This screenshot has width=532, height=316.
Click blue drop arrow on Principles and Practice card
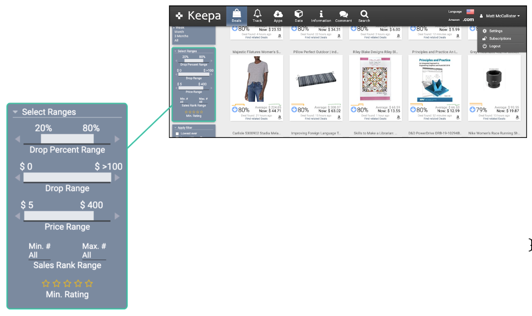coord(413,110)
